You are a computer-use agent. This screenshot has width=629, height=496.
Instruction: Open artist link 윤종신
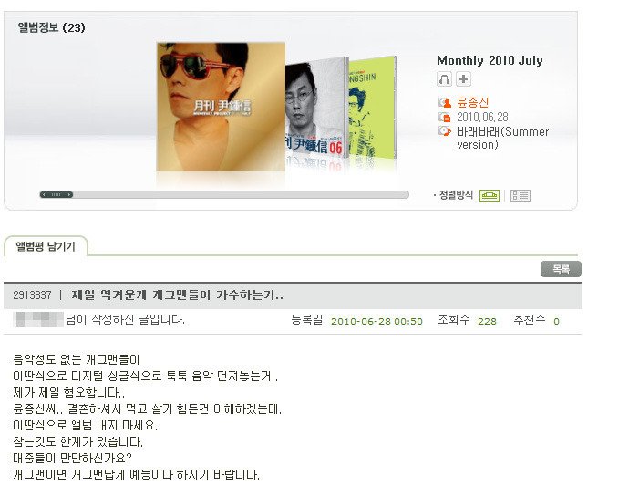pyautogui.click(x=472, y=102)
